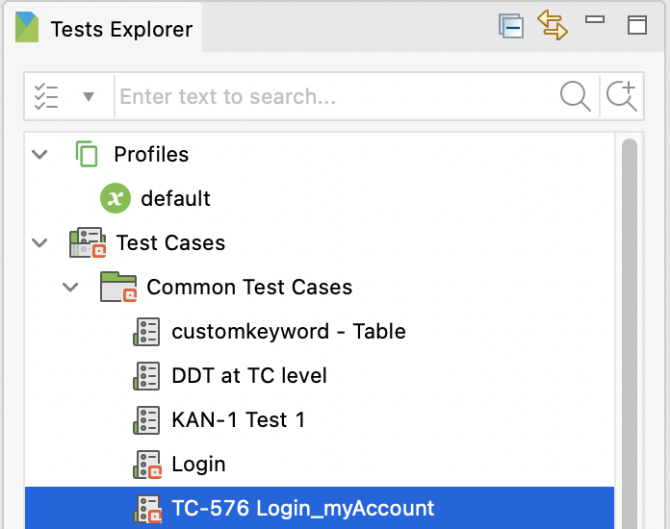Select the KAN-1 Test 1 test case
The height and width of the screenshot is (529, 670).
click(x=238, y=419)
